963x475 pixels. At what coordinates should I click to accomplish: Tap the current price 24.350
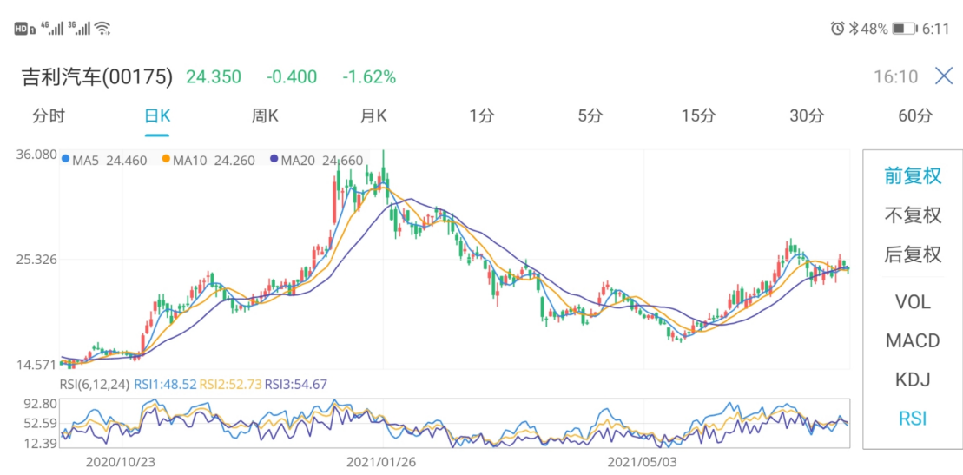[x=214, y=76]
